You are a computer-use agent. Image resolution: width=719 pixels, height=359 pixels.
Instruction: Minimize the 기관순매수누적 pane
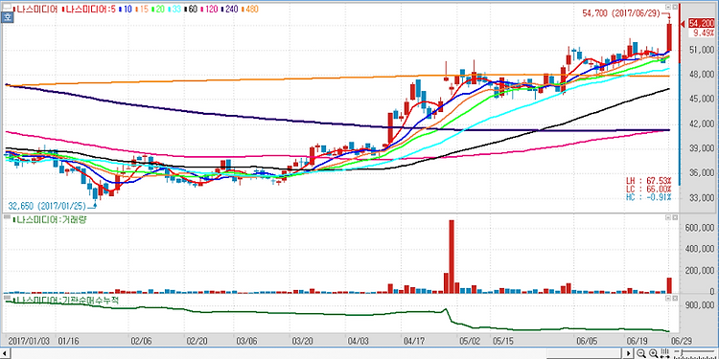pyautogui.click(x=668, y=298)
